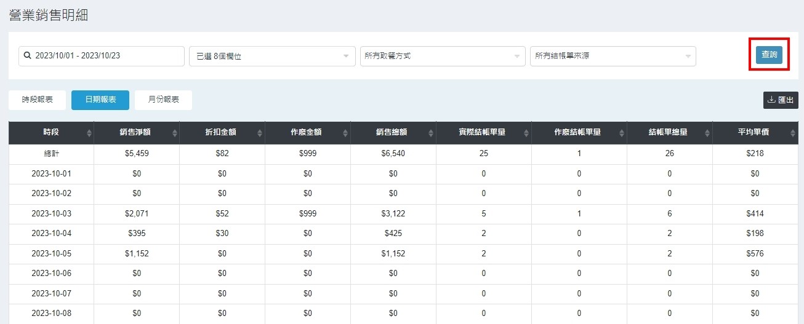Expand the 所有結帳單來源 dropdown
804x324 pixels.
pyautogui.click(x=613, y=56)
